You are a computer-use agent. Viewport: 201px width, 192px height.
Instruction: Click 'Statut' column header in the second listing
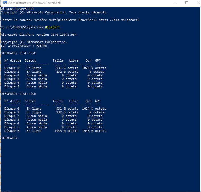(x=30, y=101)
